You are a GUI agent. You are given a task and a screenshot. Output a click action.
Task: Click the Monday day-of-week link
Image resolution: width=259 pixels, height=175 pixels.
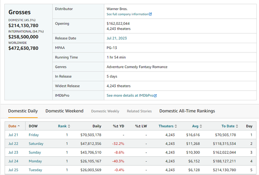35,161
